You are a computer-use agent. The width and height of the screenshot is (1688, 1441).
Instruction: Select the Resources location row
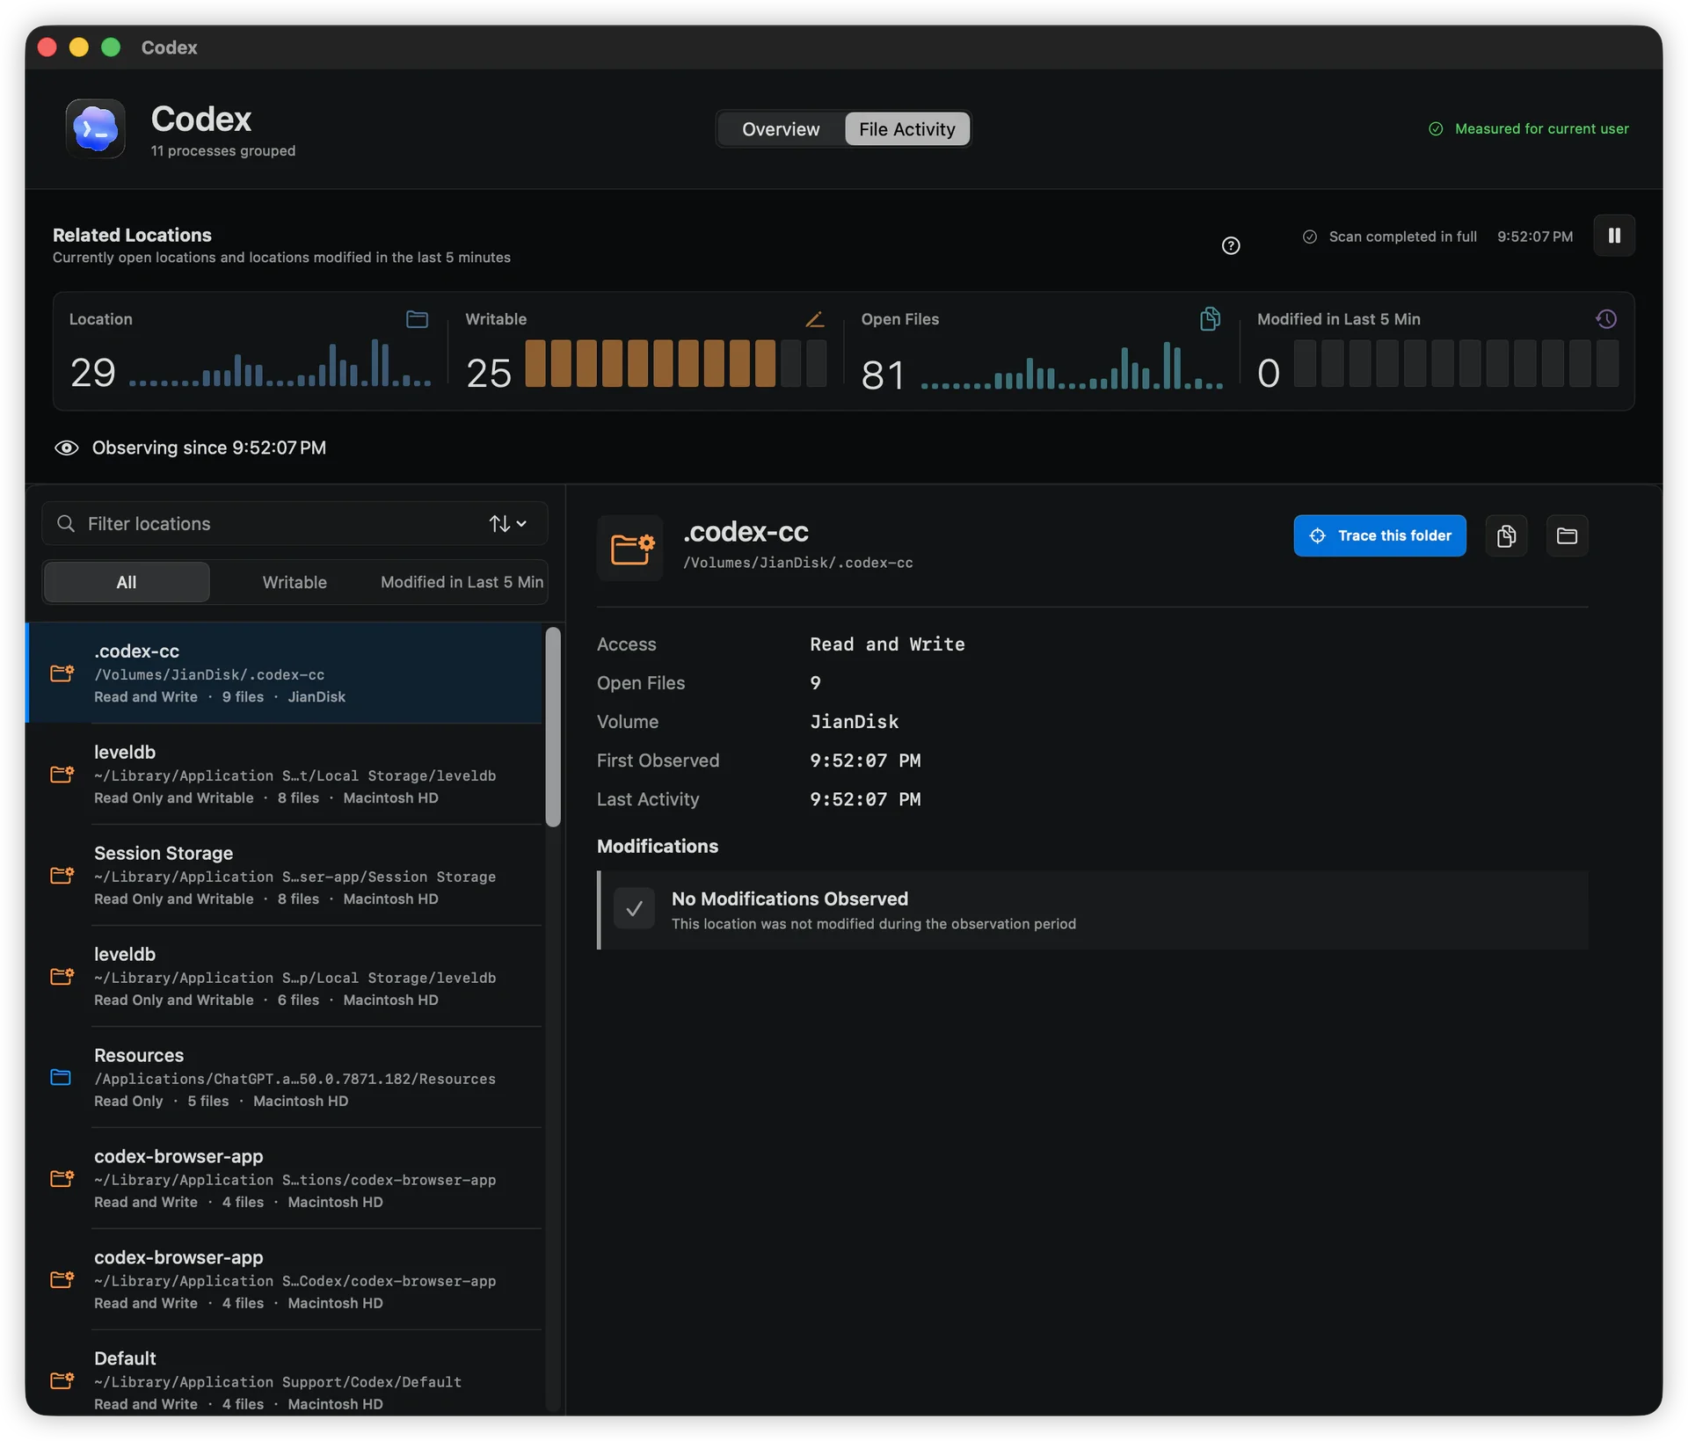coord(286,1078)
